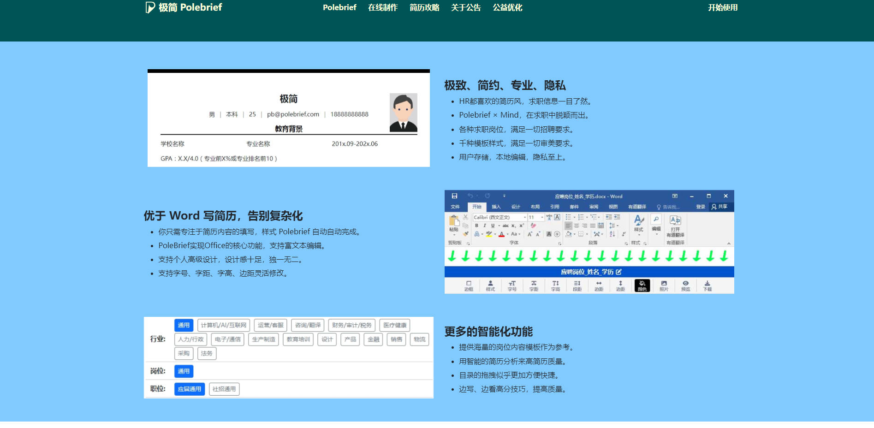The image size is (874, 428).
Task: Select the 通用 industry tag in 行业 row
Action: 184,325
